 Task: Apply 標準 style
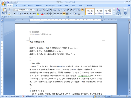point(90,12)
